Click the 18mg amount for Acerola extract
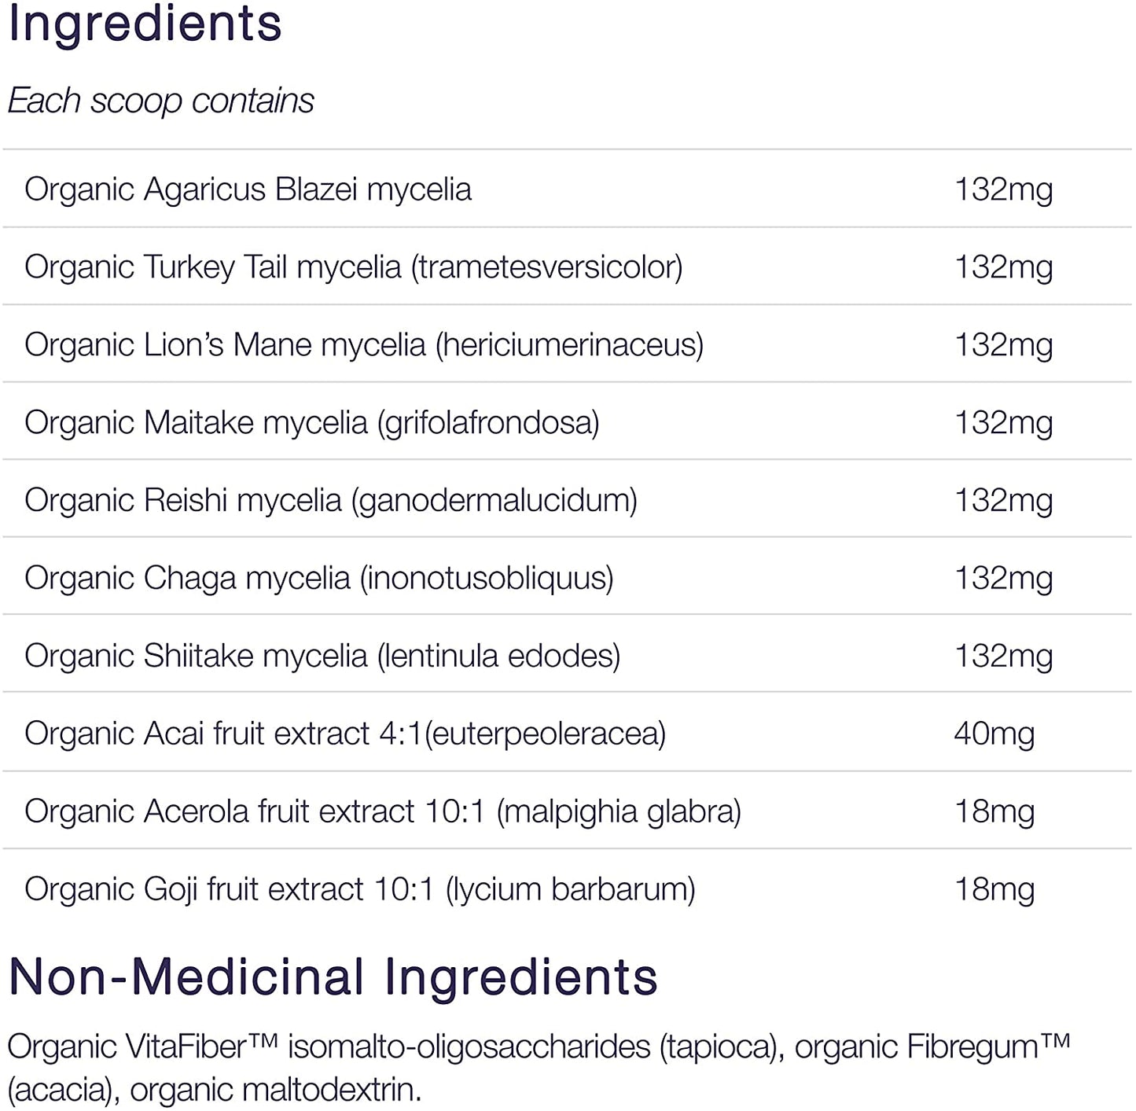The height and width of the screenshot is (1111, 1136). [x=994, y=812]
